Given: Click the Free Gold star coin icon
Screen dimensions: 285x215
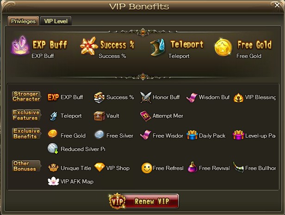Looking at the screenshot, I should click(x=223, y=48).
